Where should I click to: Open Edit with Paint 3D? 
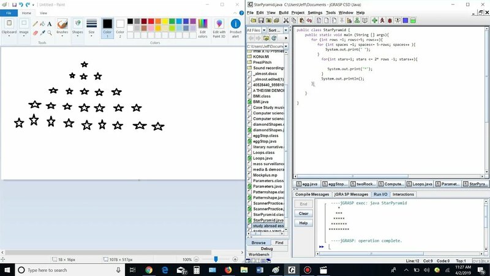[x=219, y=28]
